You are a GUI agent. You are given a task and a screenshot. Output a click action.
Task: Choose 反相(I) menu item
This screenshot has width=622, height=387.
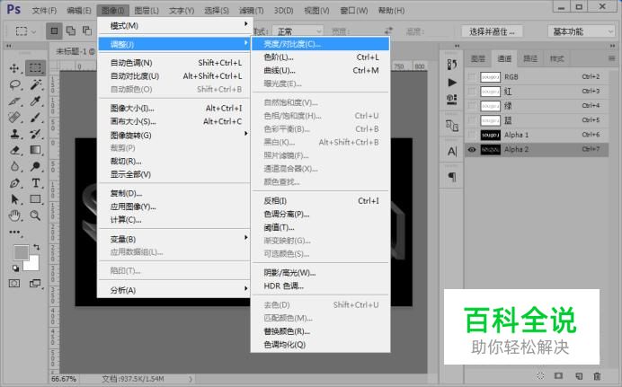point(321,201)
